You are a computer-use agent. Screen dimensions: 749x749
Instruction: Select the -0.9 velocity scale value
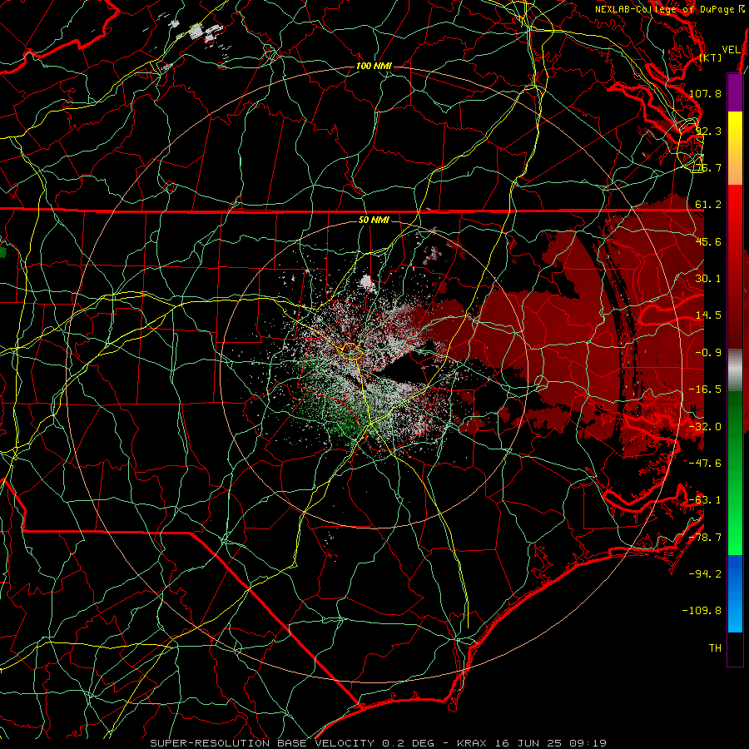tap(708, 353)
